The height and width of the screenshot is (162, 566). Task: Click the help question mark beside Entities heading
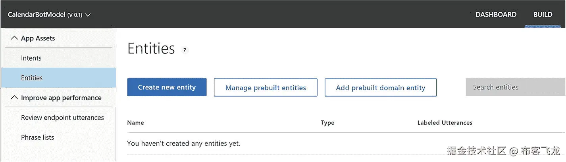[x=185, y=50]
